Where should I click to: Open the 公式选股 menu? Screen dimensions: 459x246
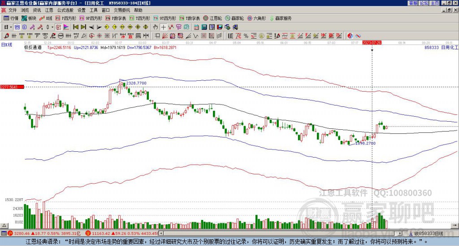click(x=65, y=10)
